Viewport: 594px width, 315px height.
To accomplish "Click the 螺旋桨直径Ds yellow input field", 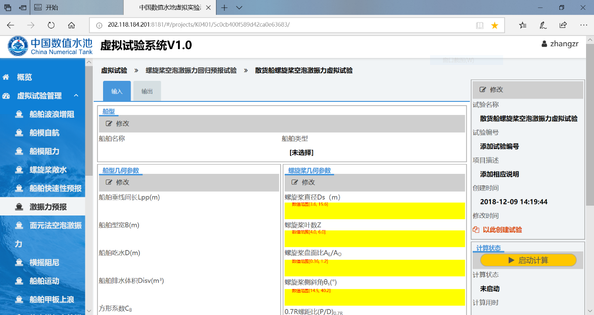I will (x=374, y=211).
